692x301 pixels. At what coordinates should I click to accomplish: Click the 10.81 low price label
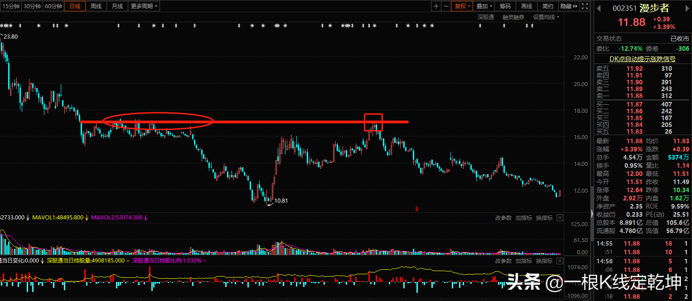281,200
